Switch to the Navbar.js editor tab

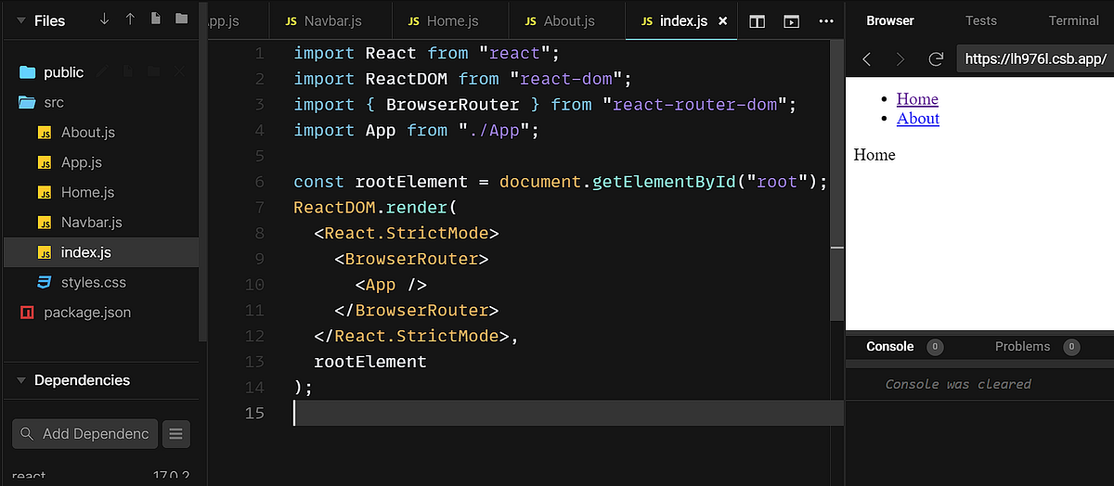pyautogui.click(x=322, y=20)
